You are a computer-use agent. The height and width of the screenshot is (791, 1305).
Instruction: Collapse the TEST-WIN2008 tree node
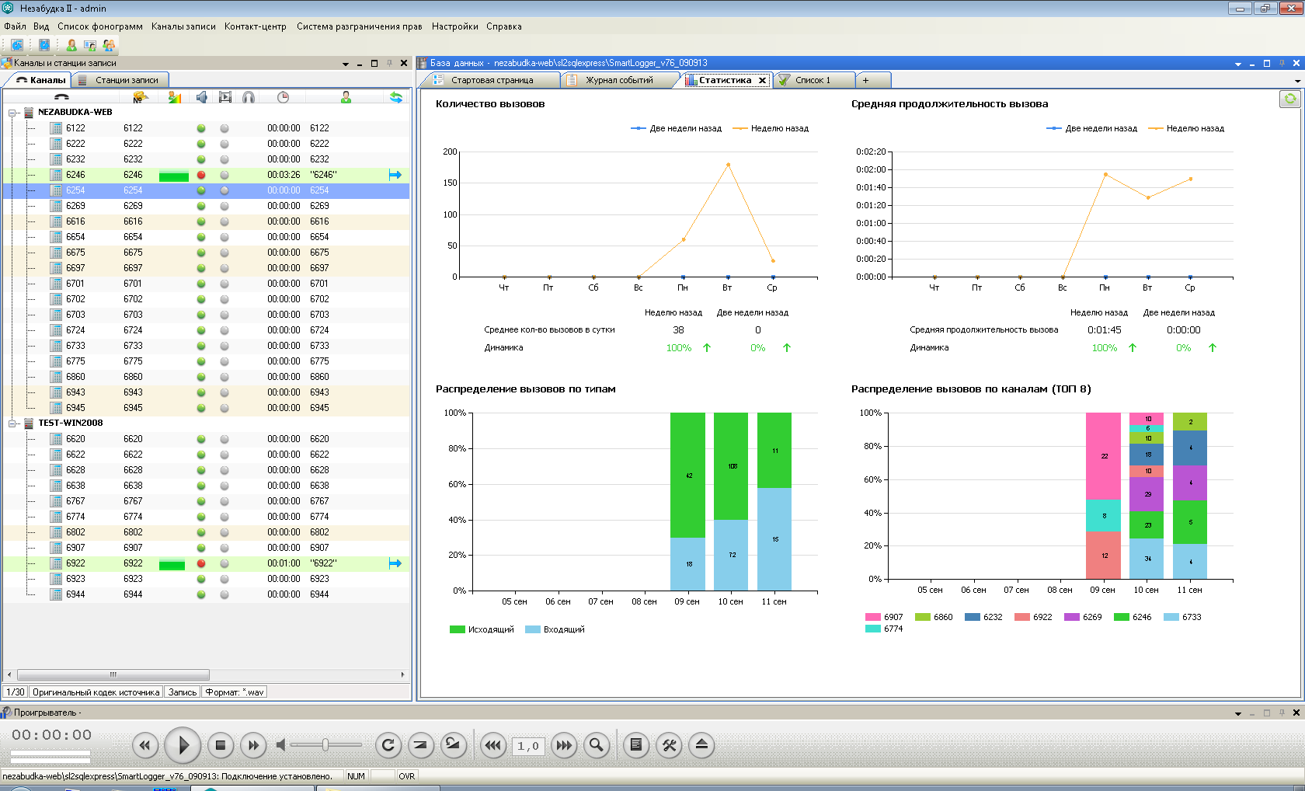(x=12, y=423)
